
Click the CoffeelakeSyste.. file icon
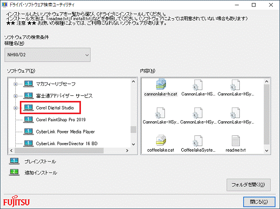click(x=198, y=141)
